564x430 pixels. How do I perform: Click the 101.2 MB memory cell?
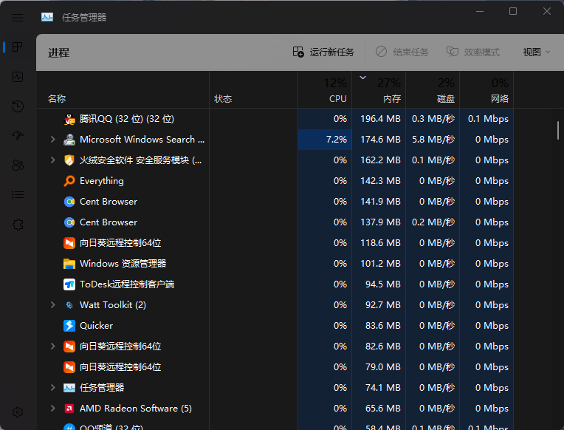(x=379, y=264)
